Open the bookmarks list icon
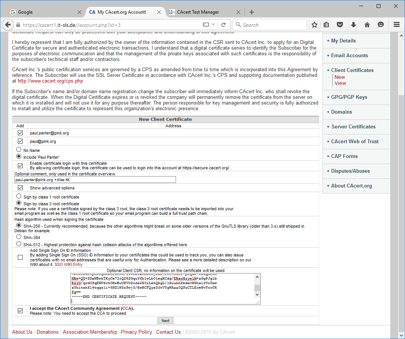 click(326, 25)
